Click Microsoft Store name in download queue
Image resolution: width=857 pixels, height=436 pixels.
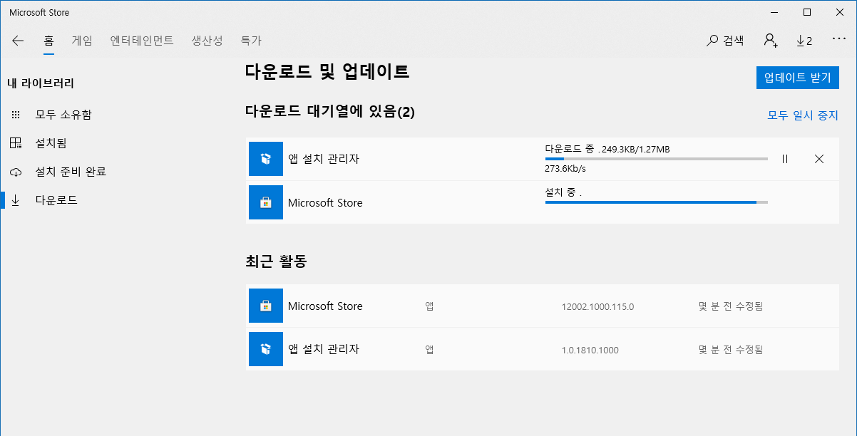click(325, 202)
